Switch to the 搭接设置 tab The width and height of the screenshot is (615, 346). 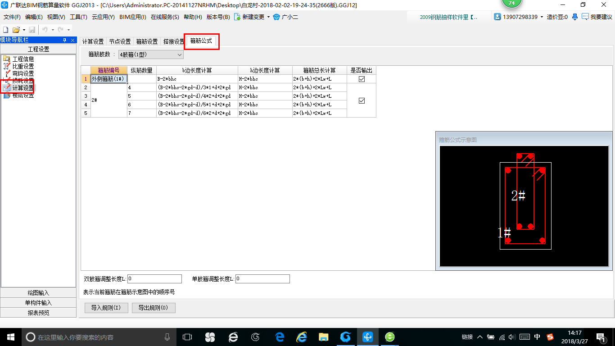point(174,41)
